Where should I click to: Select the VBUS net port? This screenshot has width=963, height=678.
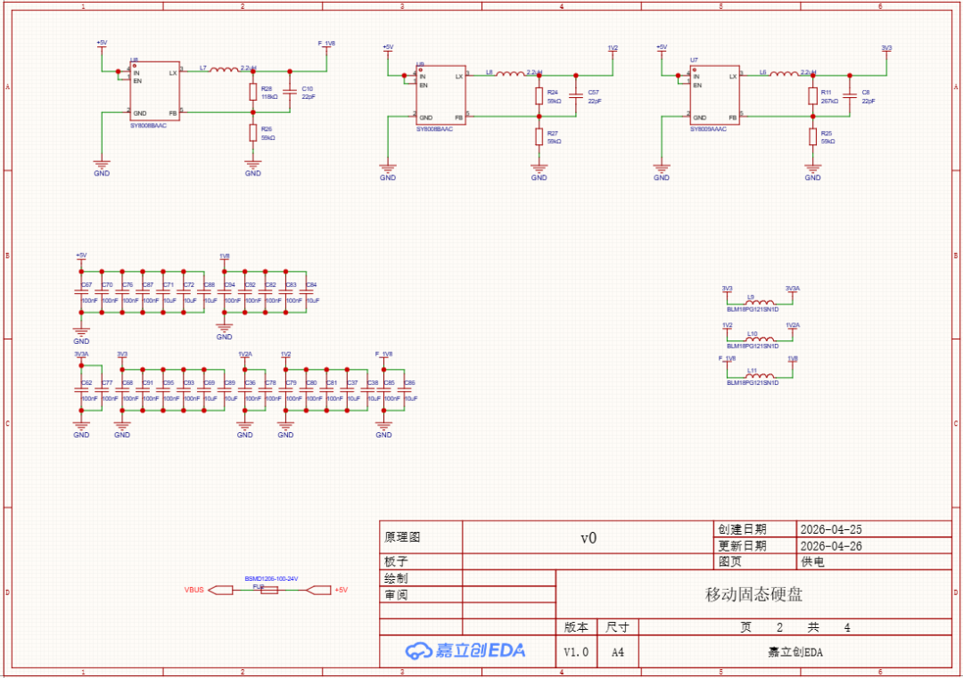(x=220, y=591)
